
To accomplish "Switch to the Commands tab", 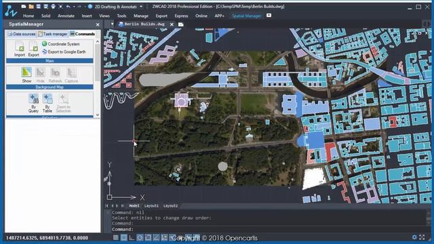I will pyautogui.click(x=82, y=34).
